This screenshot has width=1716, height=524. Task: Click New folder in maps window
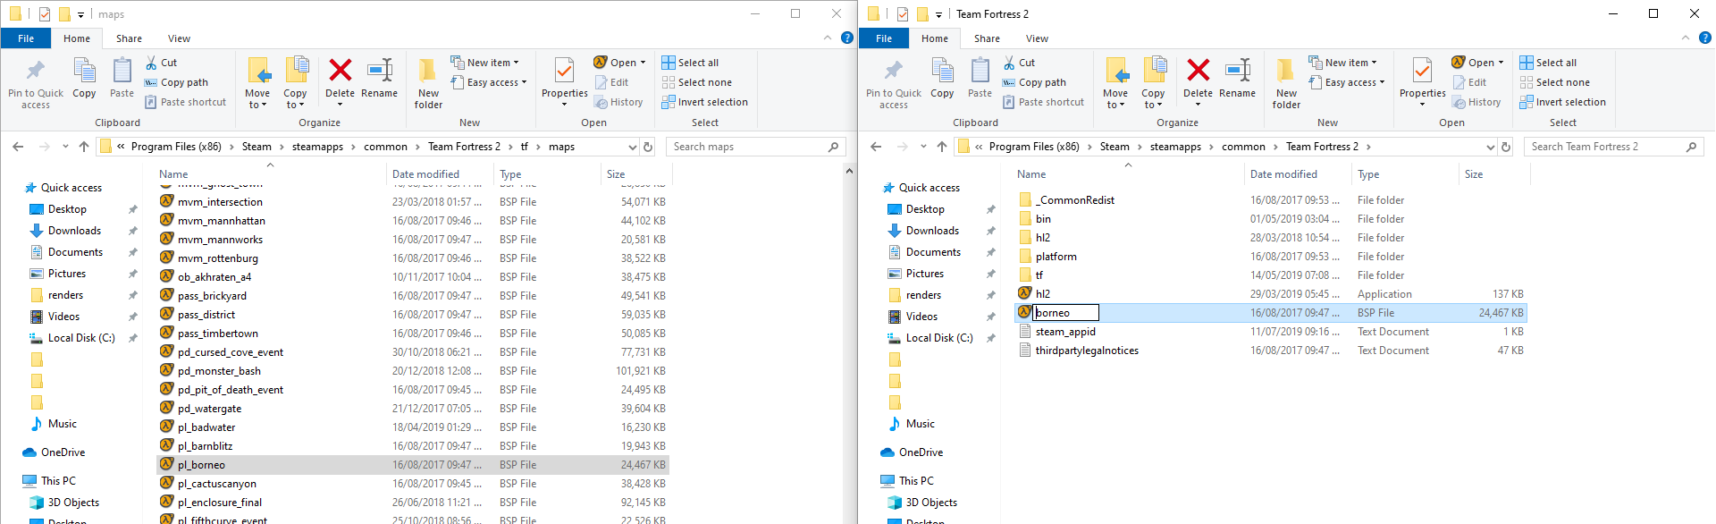click(x=428, y=83)
